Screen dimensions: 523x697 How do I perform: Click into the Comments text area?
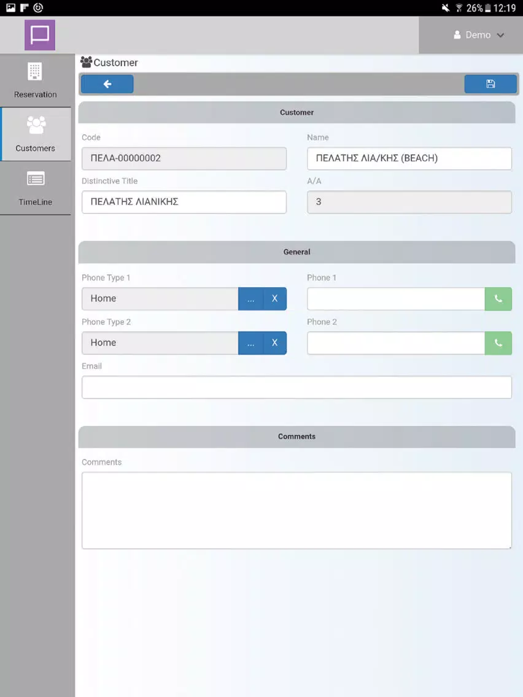296,510
